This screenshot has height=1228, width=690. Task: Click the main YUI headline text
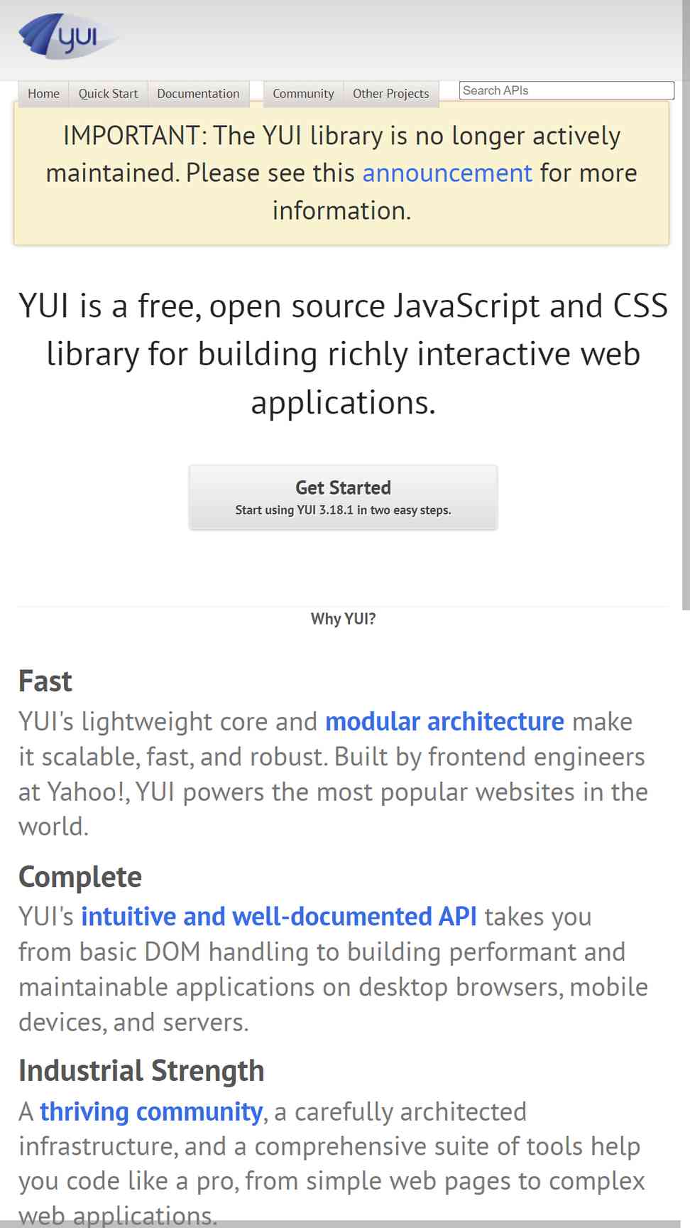tap(343, 354)
